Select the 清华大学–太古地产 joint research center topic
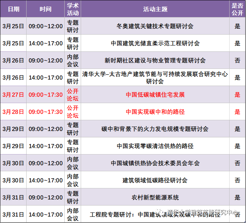 pyautogui.click(x=155, y=78)
